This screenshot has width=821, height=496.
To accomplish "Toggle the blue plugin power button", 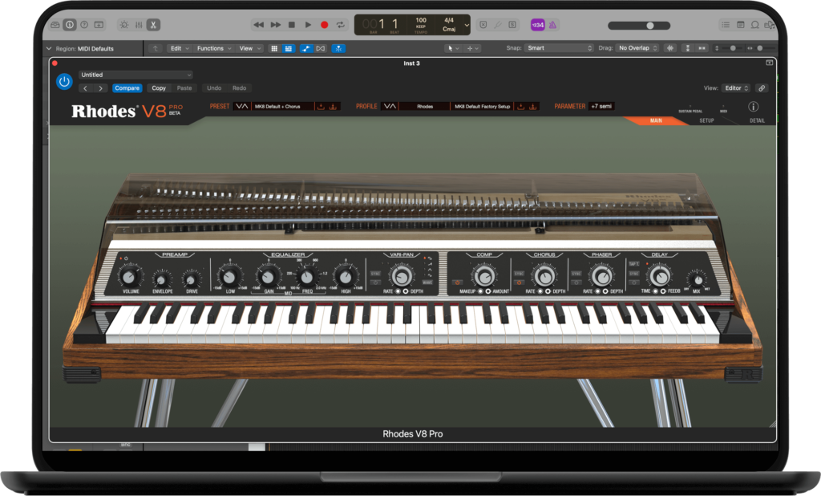I will [64, 81].
